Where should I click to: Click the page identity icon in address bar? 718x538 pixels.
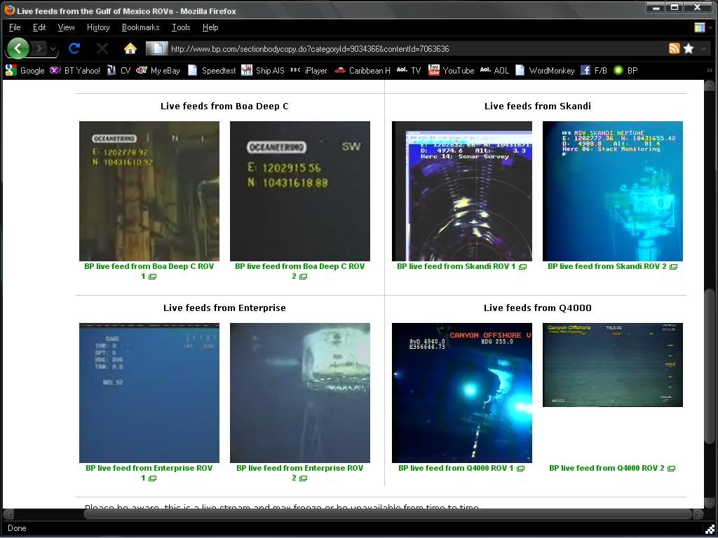[156, 48]
